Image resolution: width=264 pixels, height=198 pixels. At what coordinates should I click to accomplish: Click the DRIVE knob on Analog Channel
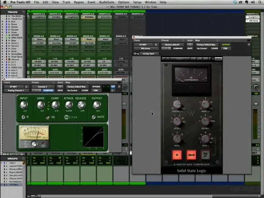click(41, 105)
